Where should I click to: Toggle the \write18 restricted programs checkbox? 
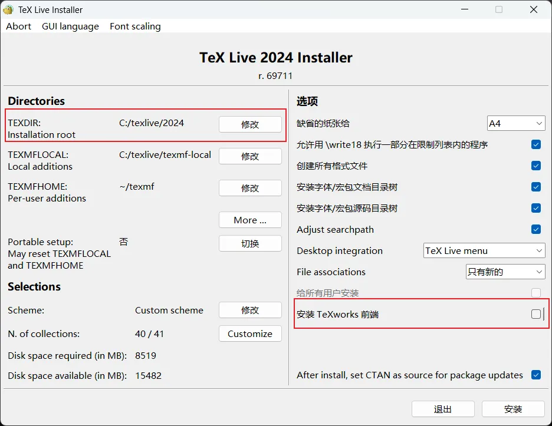coord(536,144)
